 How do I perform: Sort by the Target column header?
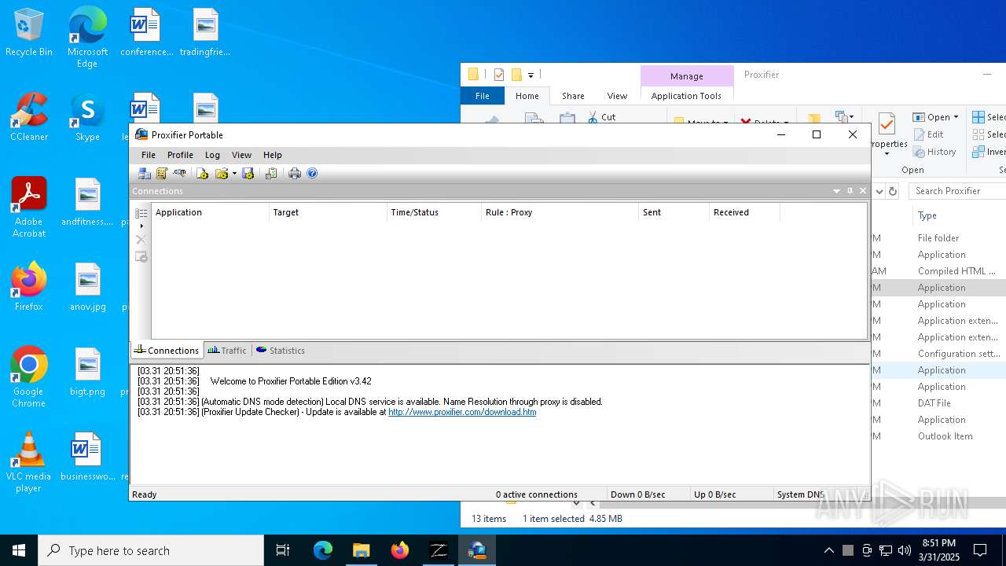click(328, 212)
